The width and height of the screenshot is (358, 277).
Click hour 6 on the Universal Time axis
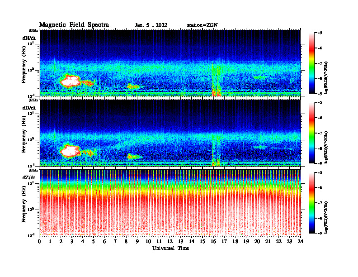pyautogui.click(x=104, y=241)
